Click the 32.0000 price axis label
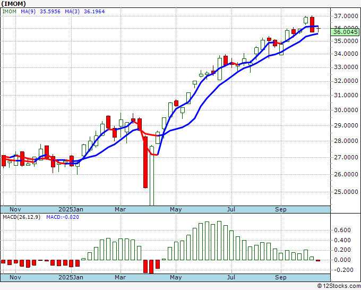Screen dimensions: 361x290 346,81
